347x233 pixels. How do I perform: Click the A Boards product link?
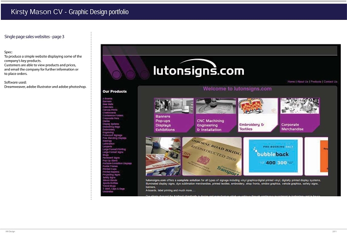[107, 98]
